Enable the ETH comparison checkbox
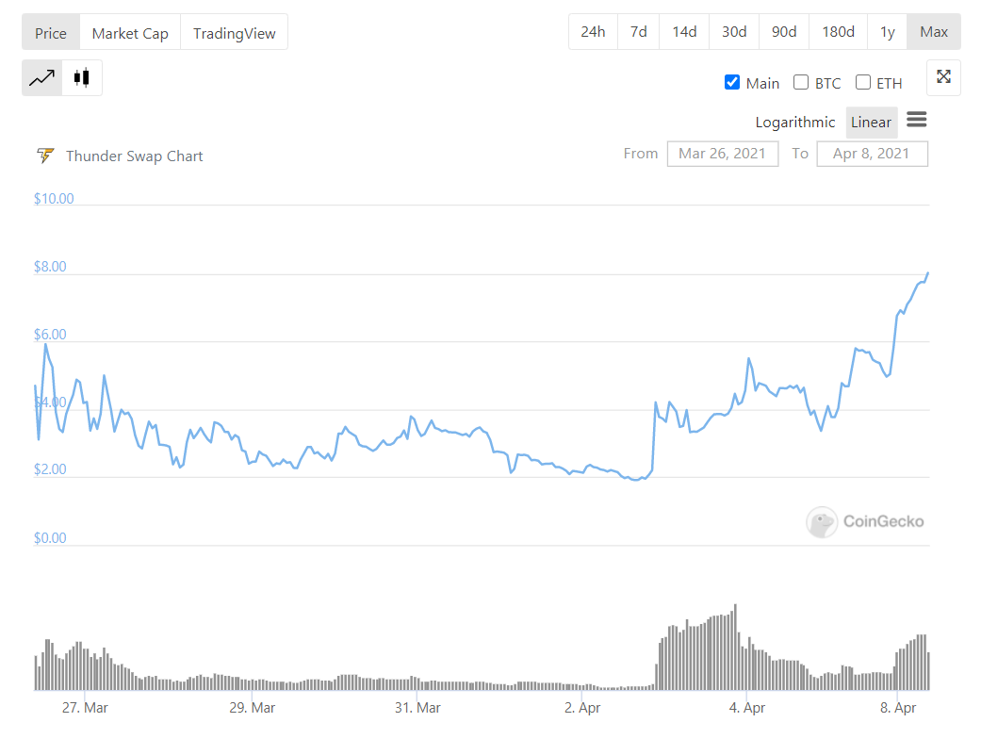This screenshot has width=981, height=739. 863,83
